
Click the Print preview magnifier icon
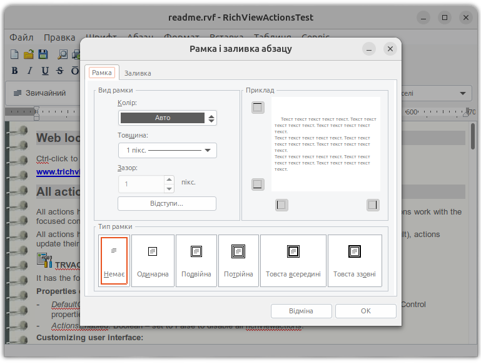63,54
